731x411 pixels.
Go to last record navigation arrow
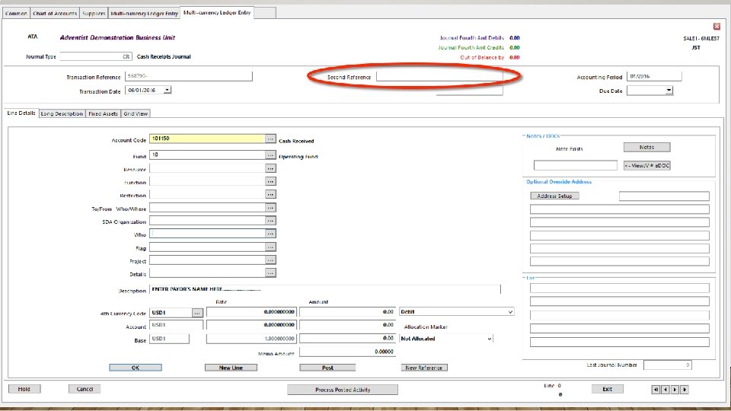[685, 389]
